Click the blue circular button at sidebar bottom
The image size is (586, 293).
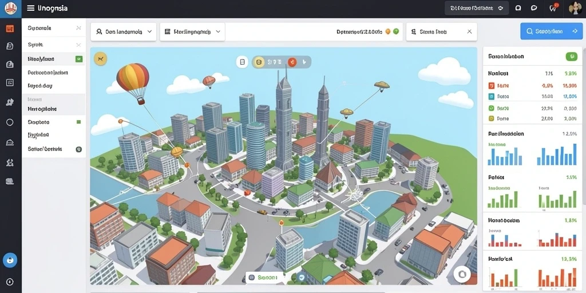[x=10, y=260]
